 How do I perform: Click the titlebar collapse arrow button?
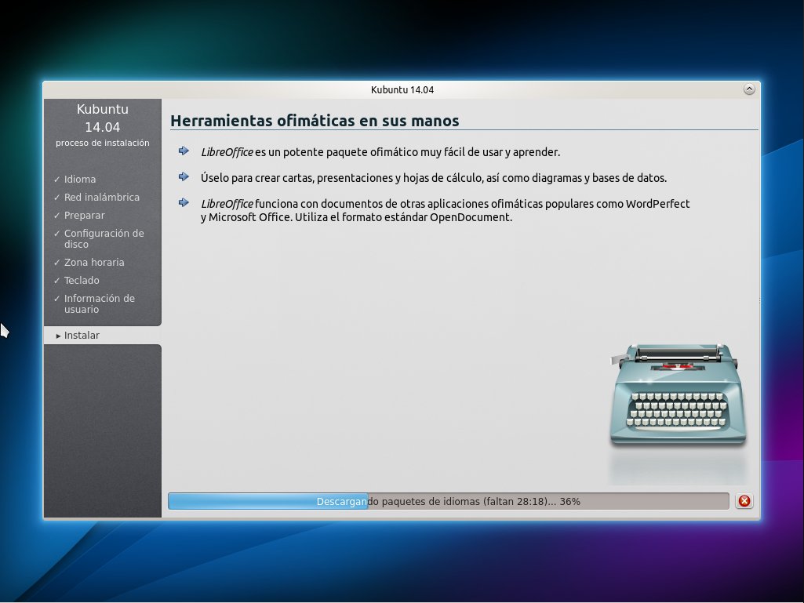point(749,89)
